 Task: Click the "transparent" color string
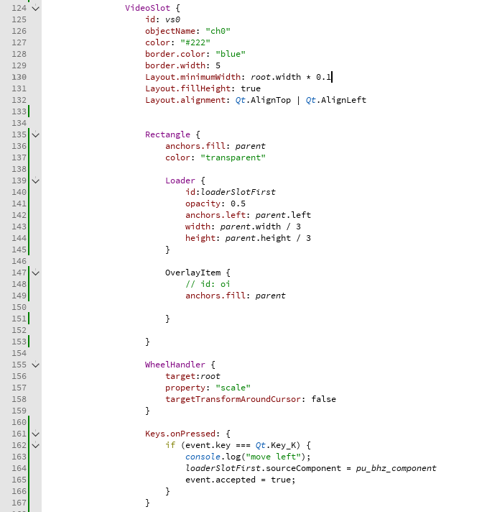pyautogui.click(x=233, y=157)
